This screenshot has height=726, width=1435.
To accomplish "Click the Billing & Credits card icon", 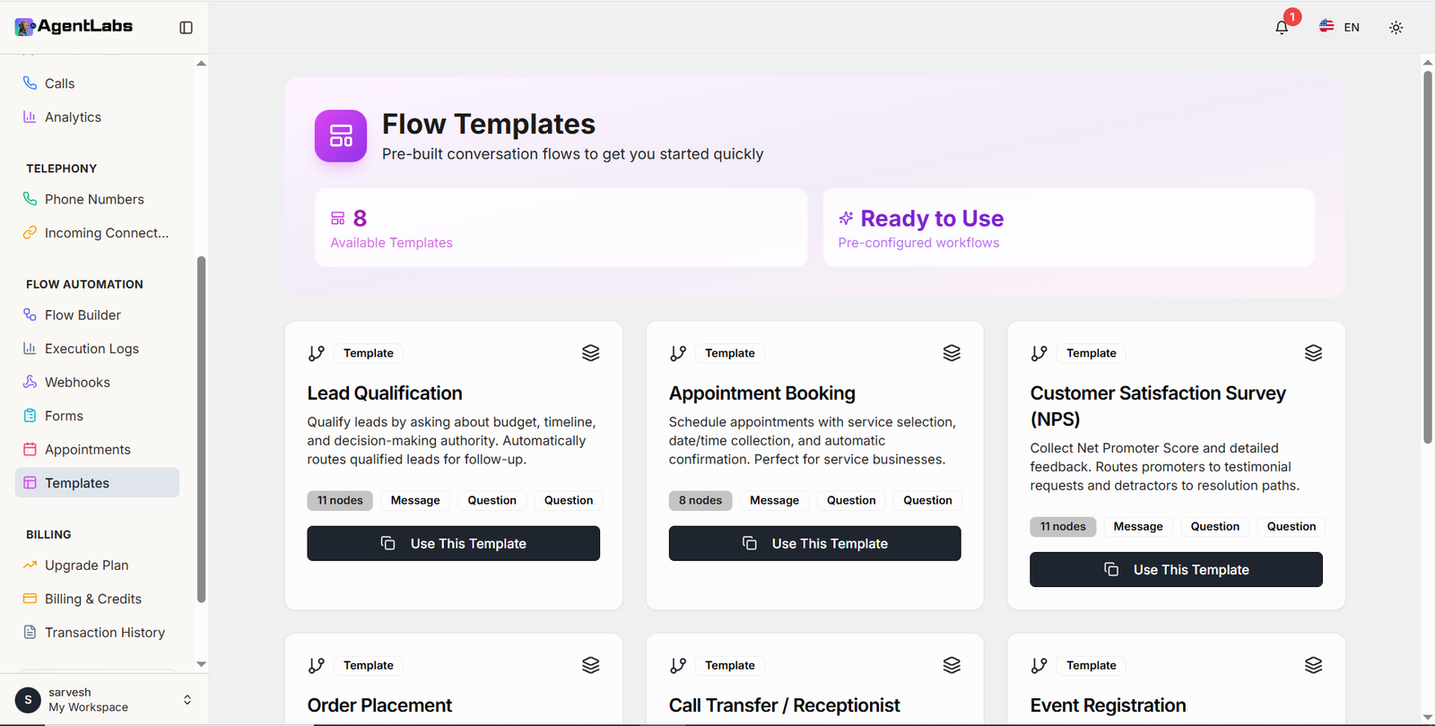I will pyautogui.click(x=30, y=599).
